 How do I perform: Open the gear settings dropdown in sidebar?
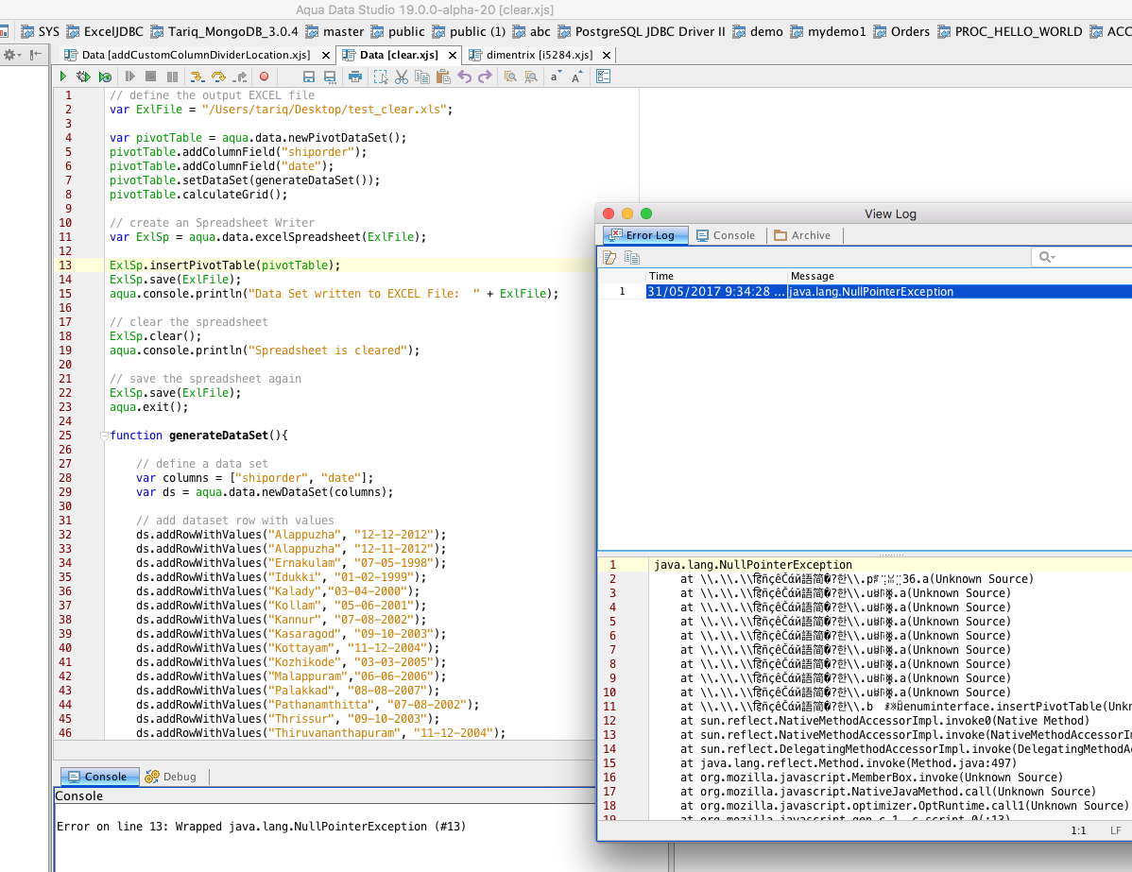pos(11,55)
